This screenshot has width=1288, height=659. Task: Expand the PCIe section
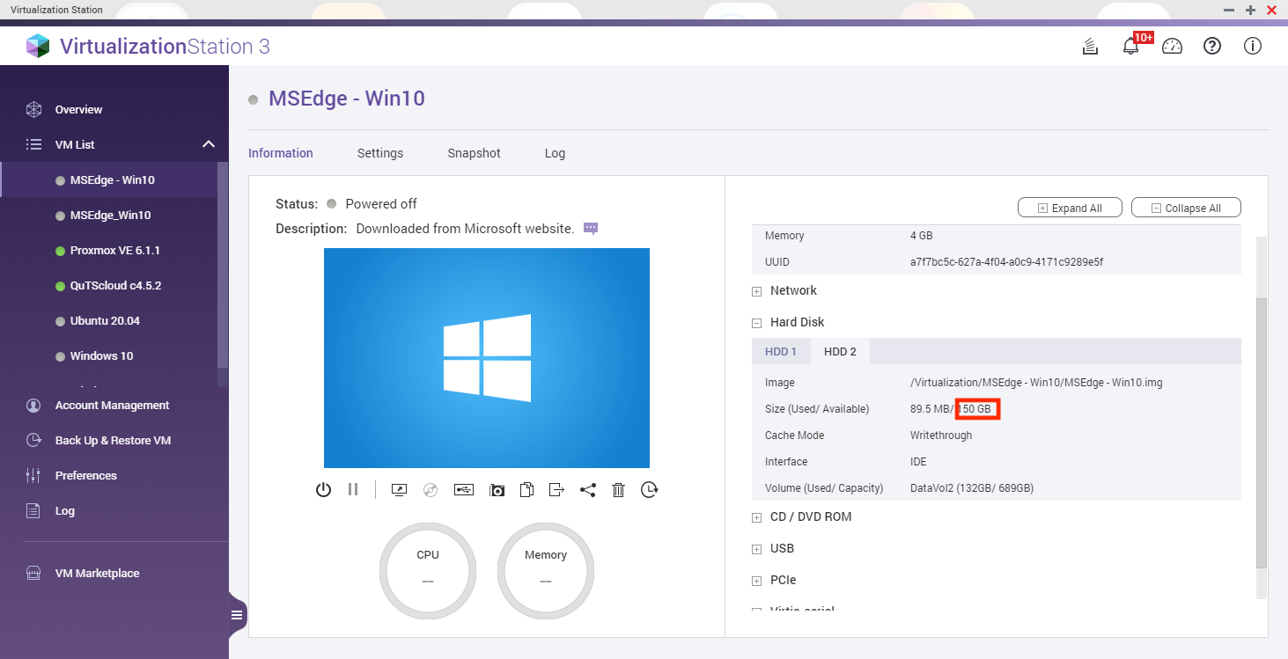[756, 581]
